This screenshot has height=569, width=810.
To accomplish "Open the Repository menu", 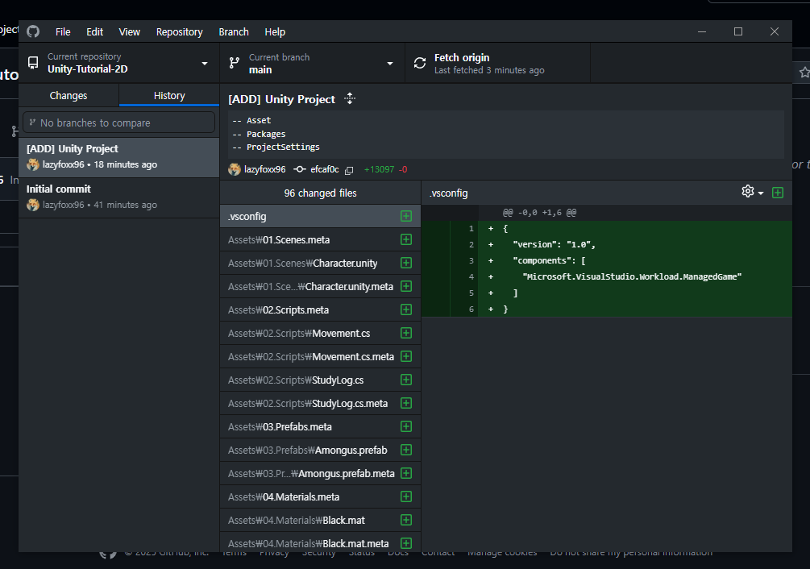I will pyautogui.click(x=179, y=32).
